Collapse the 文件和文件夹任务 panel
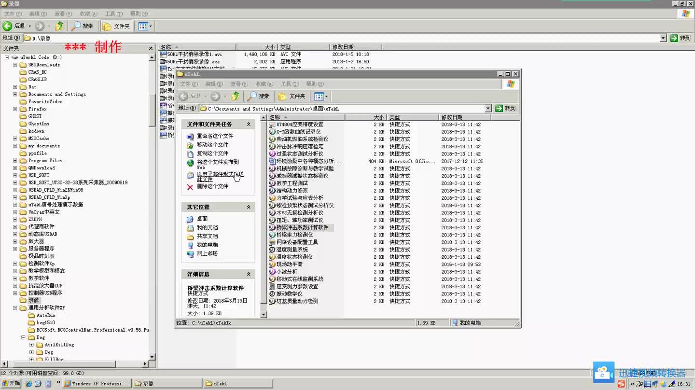The width and height of the screenshot is (695, 390). point(249,124)
